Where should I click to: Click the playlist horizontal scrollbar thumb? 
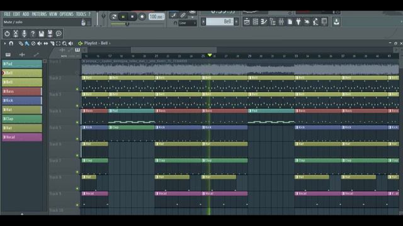tap(174, 50)
